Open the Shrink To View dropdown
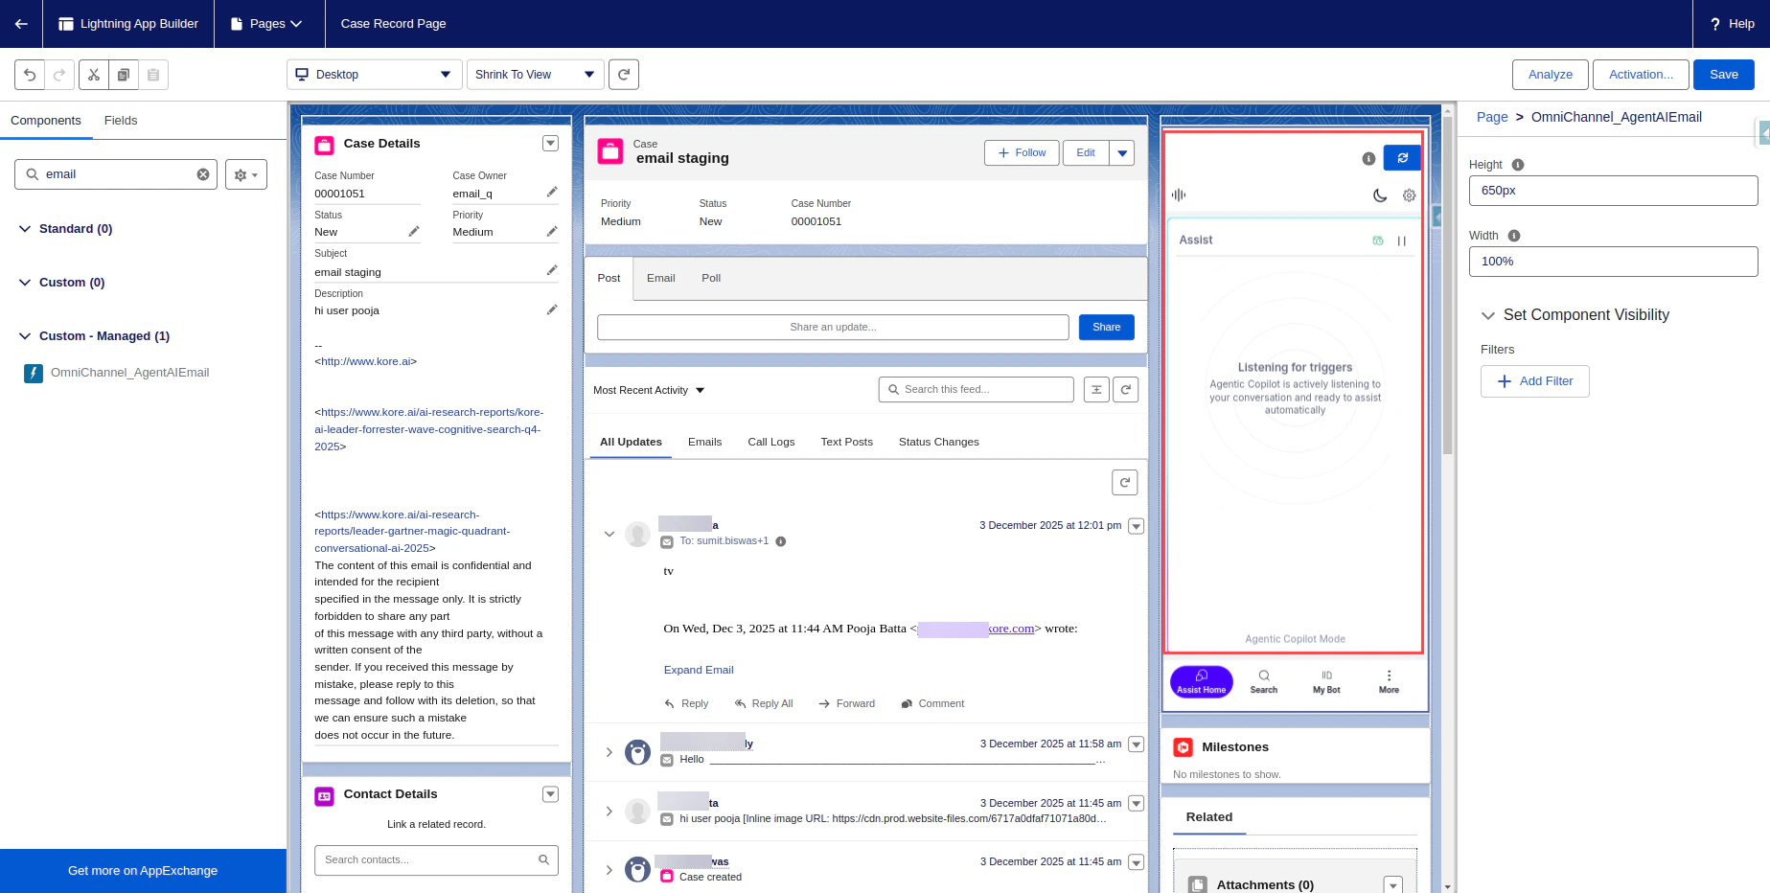Viewport: 1770px width, 893px height. tap(536, 75)
